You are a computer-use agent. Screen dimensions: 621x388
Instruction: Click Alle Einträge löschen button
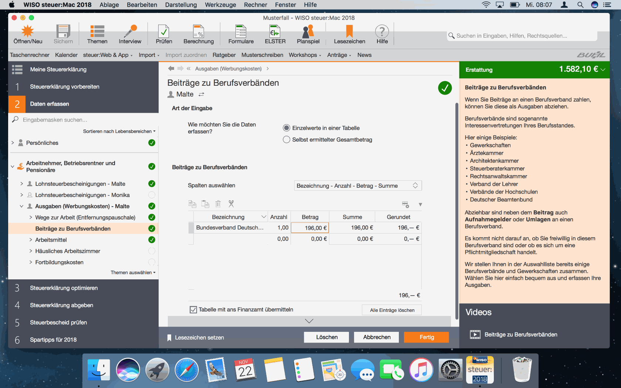pyautogui.click(x=392, y=310)
